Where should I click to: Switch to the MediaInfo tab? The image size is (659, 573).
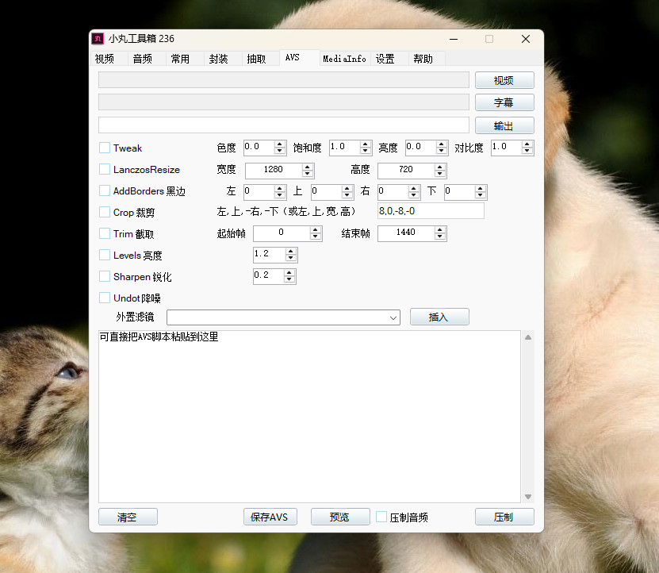tap(344, 58)
